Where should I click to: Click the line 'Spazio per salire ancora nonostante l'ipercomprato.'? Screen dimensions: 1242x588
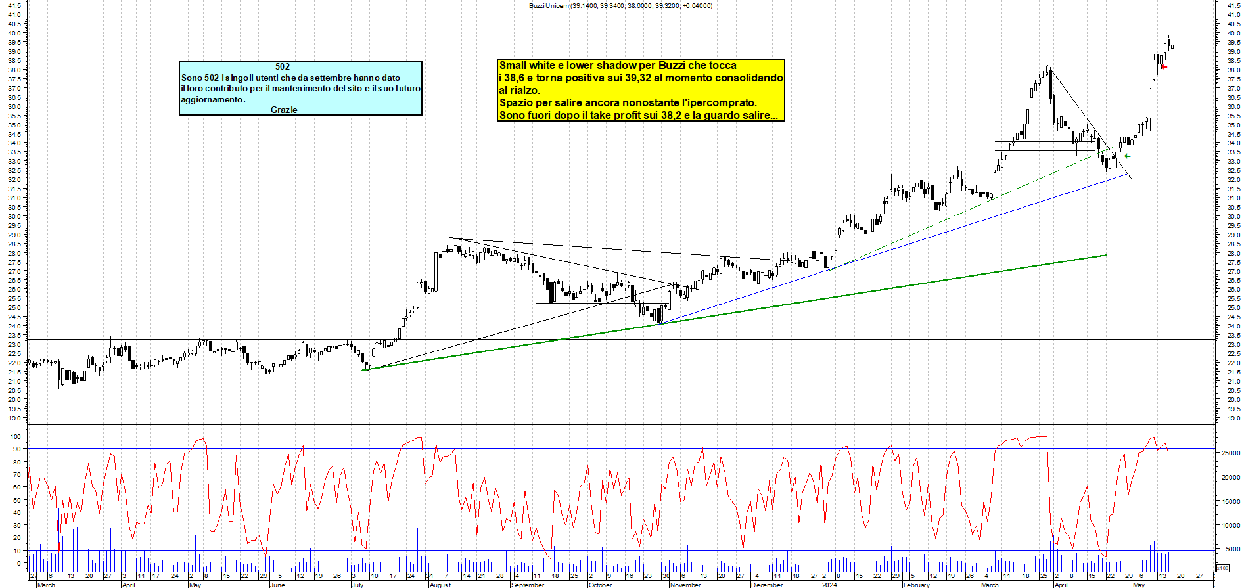pyautogui.click(x=628, y=102)
